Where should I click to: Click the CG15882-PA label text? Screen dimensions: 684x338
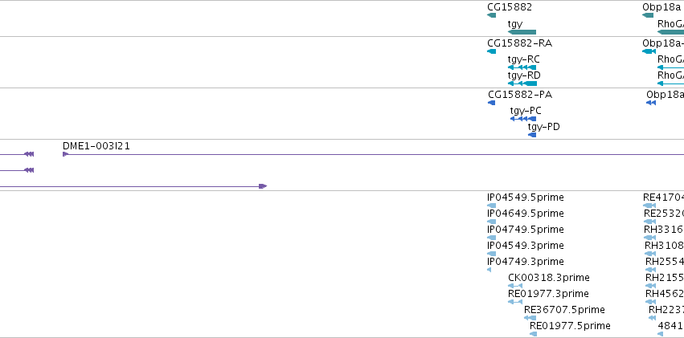(520, 95)
